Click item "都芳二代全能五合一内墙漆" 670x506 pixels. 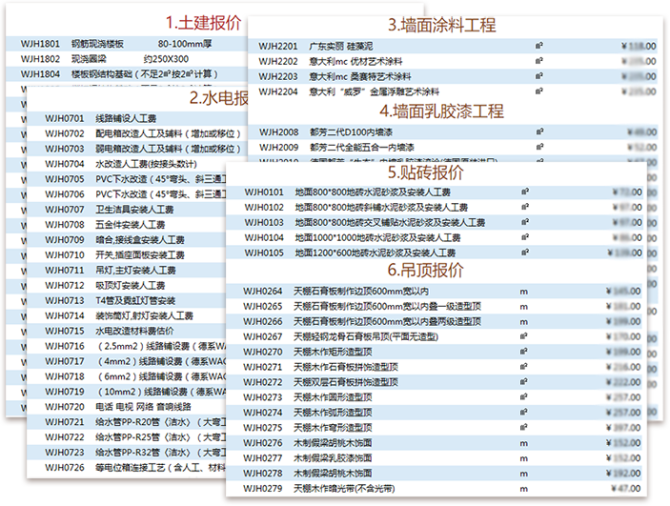(x=362, y=148)
